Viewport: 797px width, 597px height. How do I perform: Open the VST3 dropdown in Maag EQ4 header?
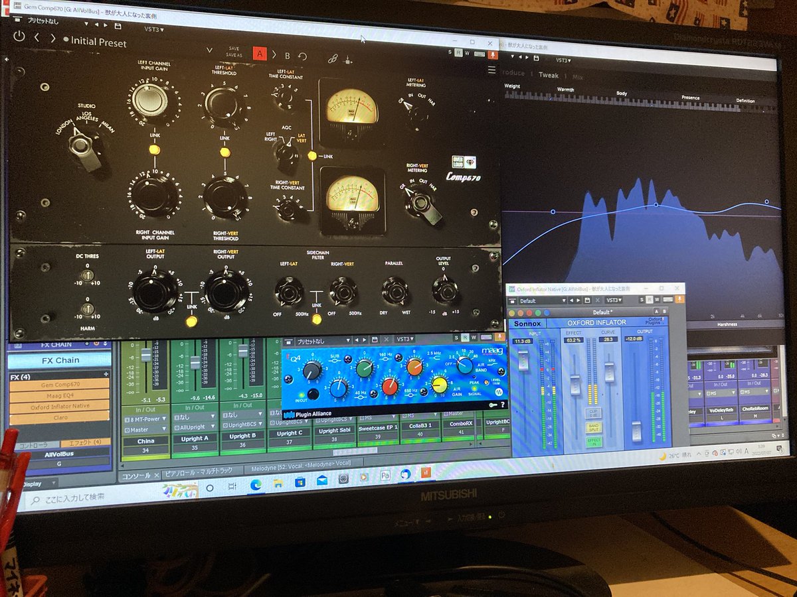coord(404,338)
